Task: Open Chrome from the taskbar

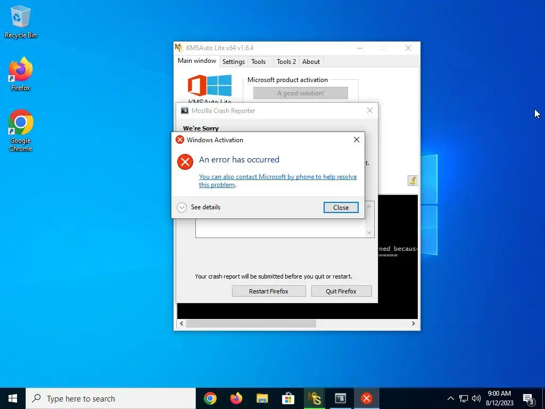Action: pos(210,398)
